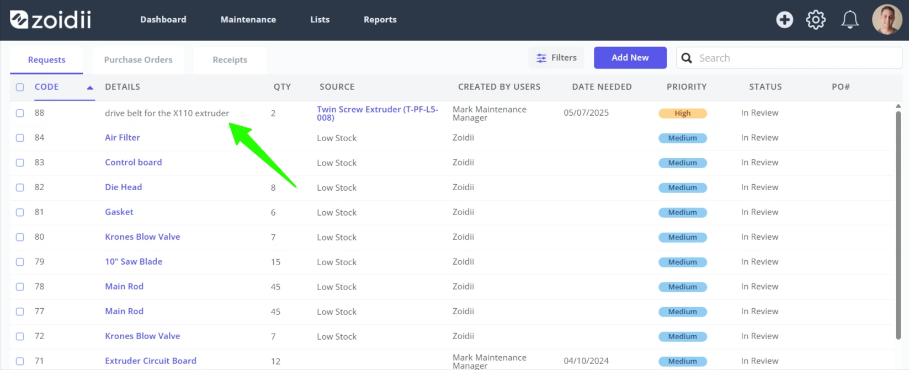Sort by the PO# column header
The image size is (909, 370).
(x=841, y=87)
